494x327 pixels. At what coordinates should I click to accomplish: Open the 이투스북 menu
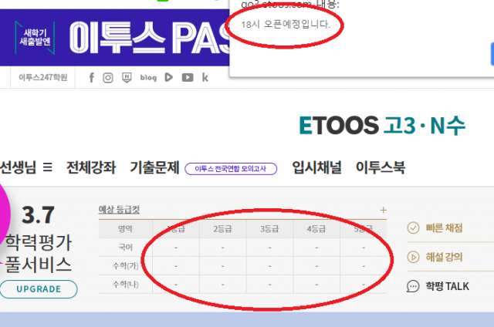click(x=381, y=167)
